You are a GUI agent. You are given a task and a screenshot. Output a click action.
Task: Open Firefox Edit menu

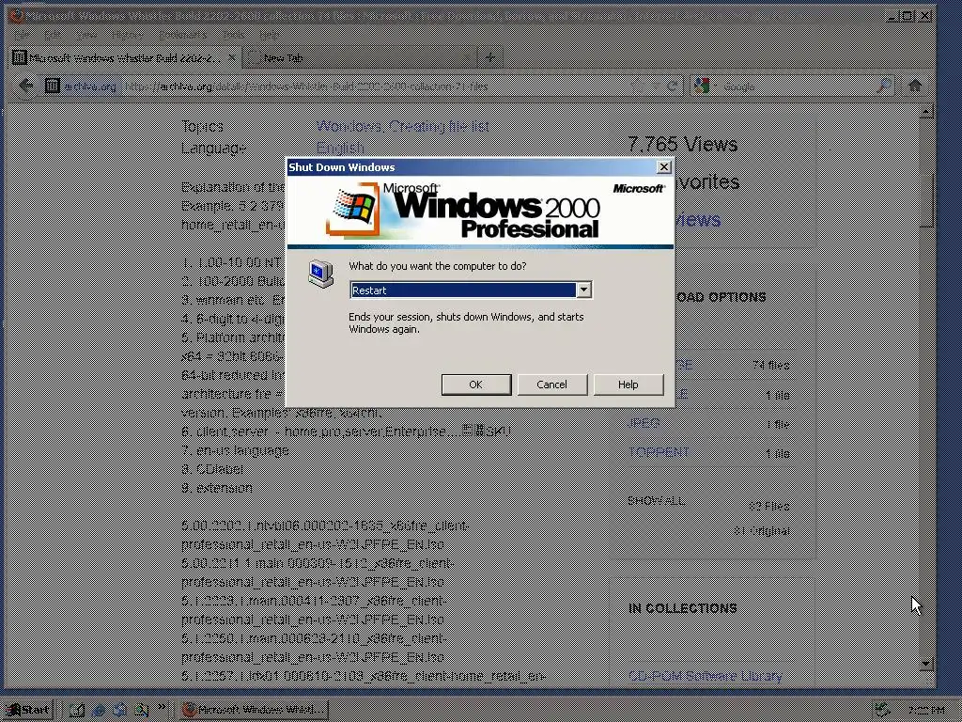(52, 35)
